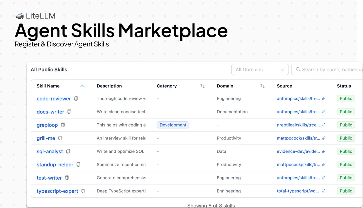Open the typescript-expert skill
Image resolution: width=363 pixels, height=208 pixels.
[x=58, y=191]
